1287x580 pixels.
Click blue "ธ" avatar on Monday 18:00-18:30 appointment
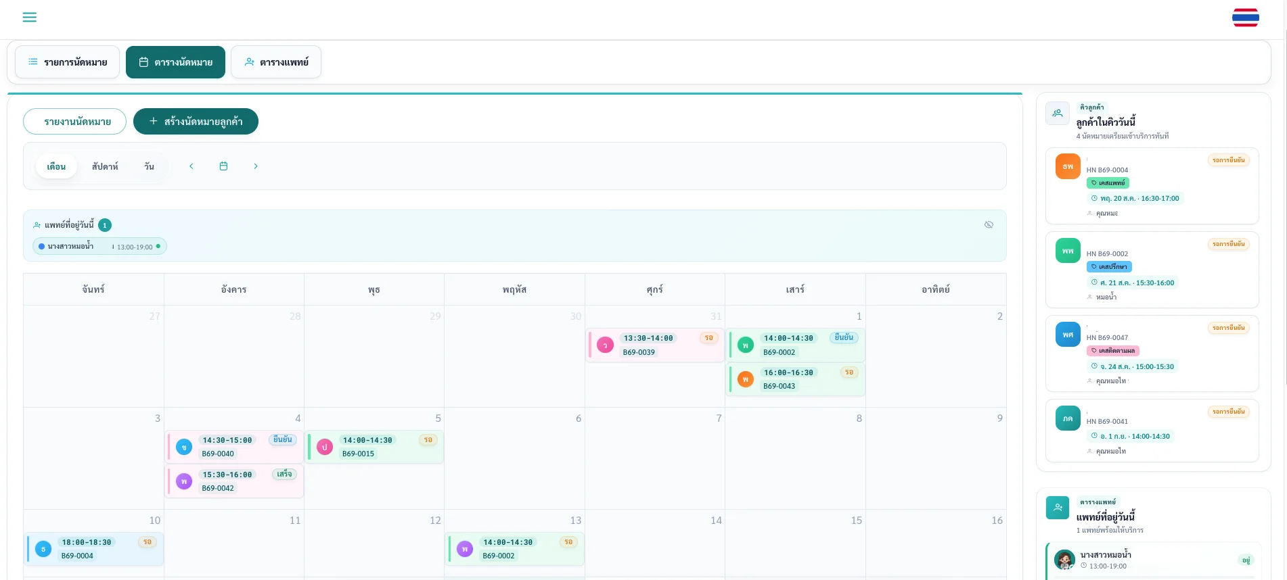(x=43, y=550)
